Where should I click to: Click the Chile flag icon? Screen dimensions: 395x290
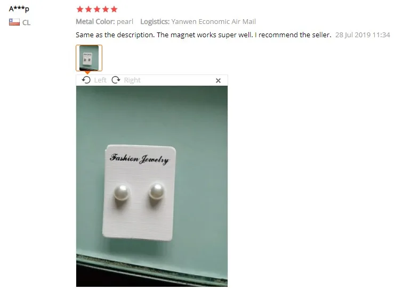tap(14, 22)
